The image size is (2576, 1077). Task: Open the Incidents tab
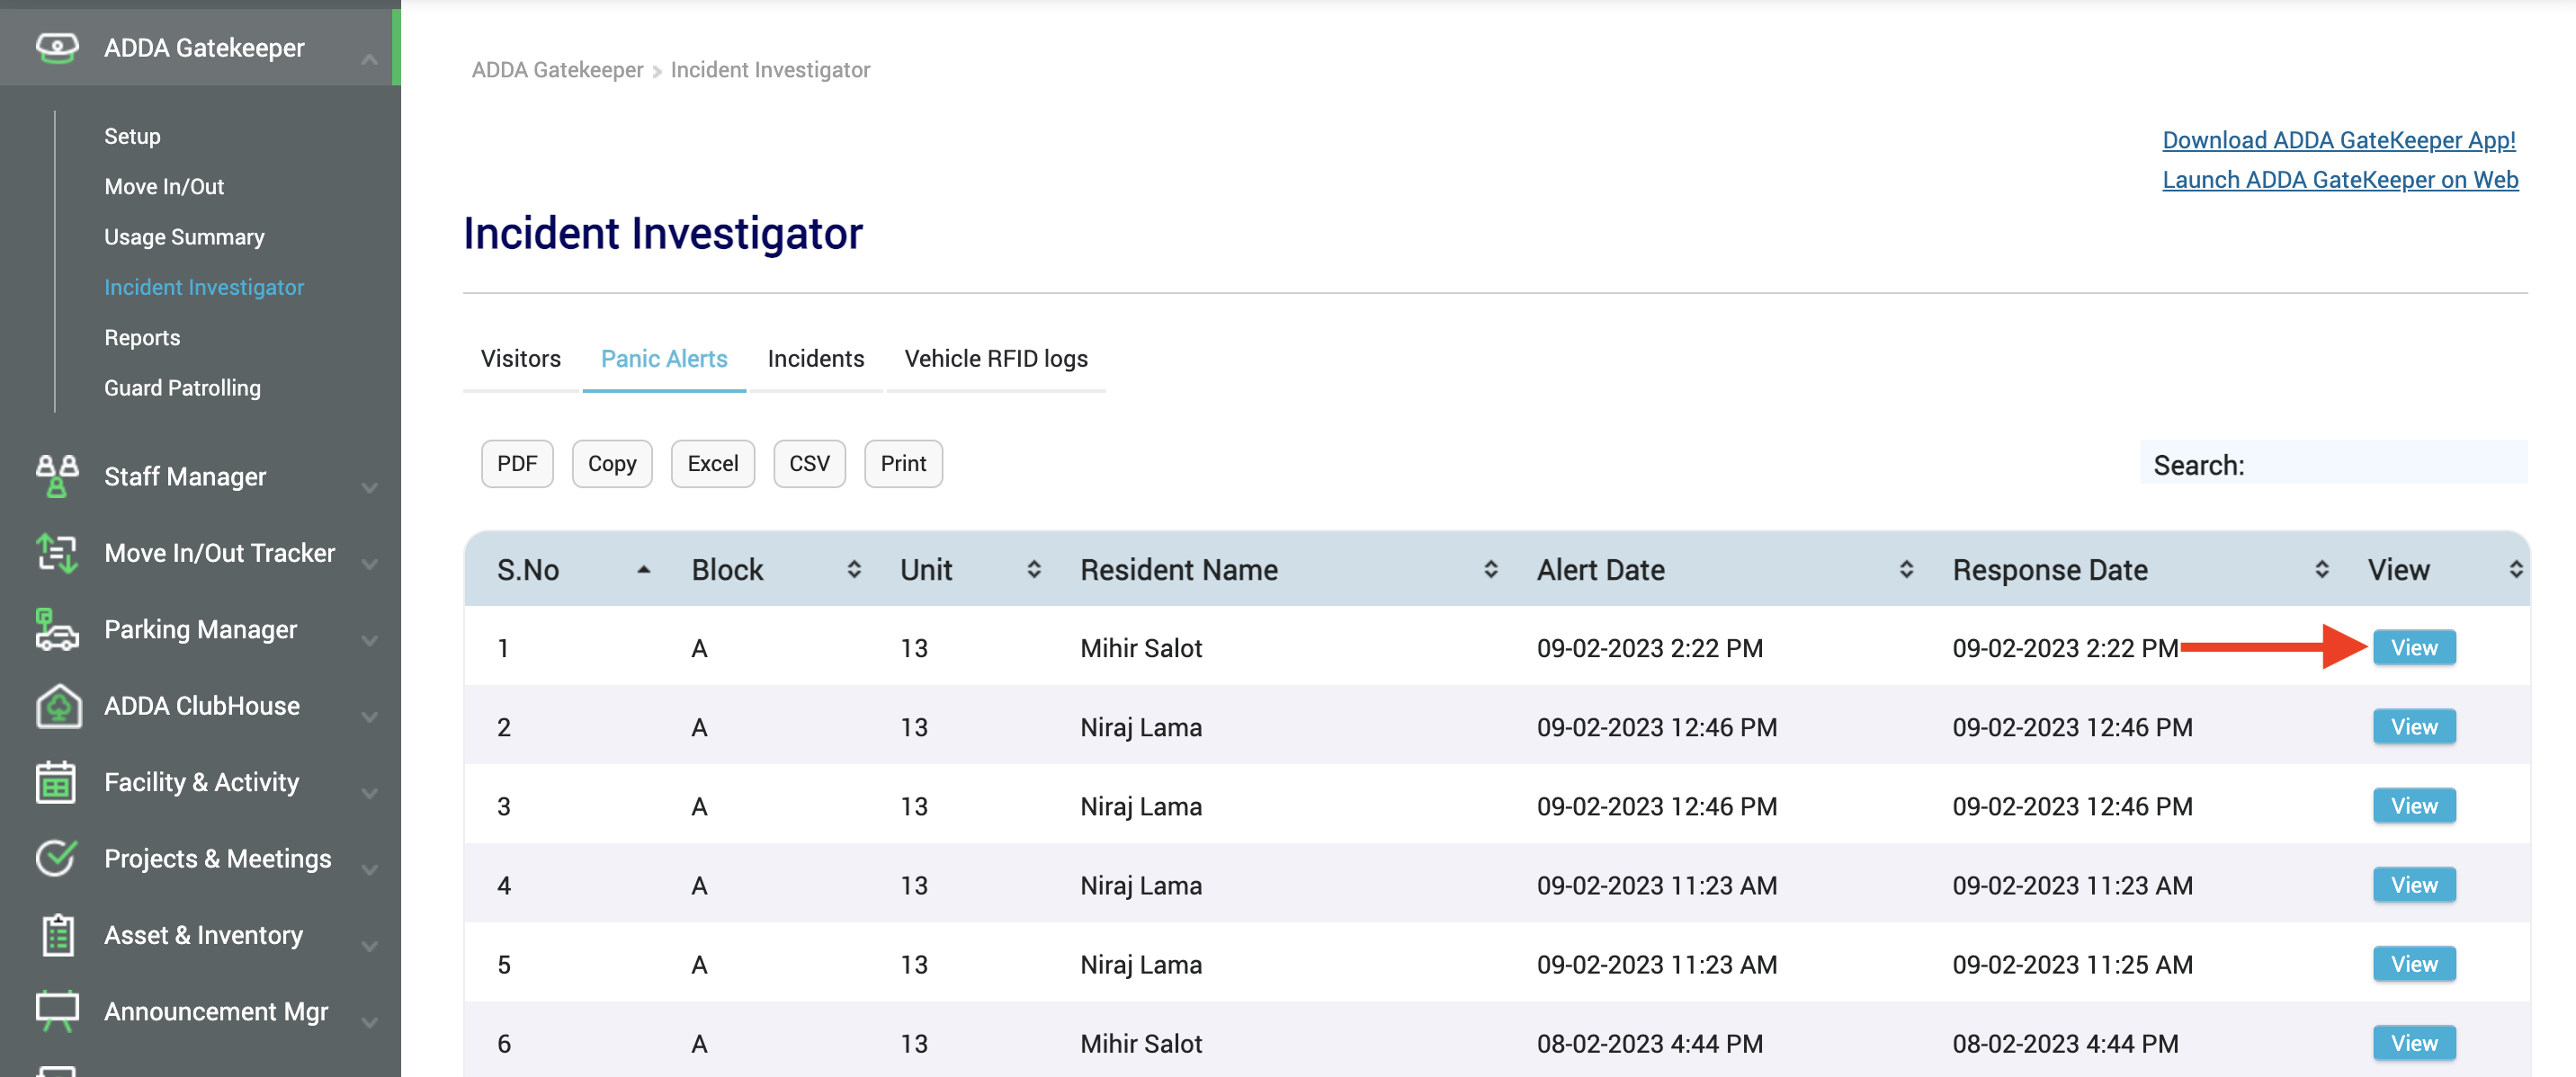tap(815, 358)
